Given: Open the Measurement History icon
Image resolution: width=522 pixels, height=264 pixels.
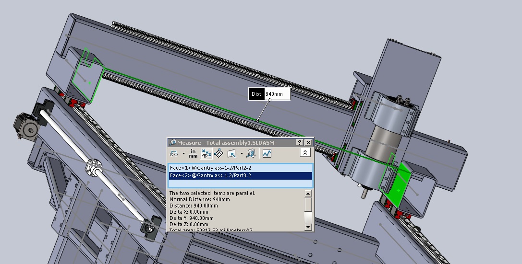Looking at the screenshot, I should click(251, 154).
